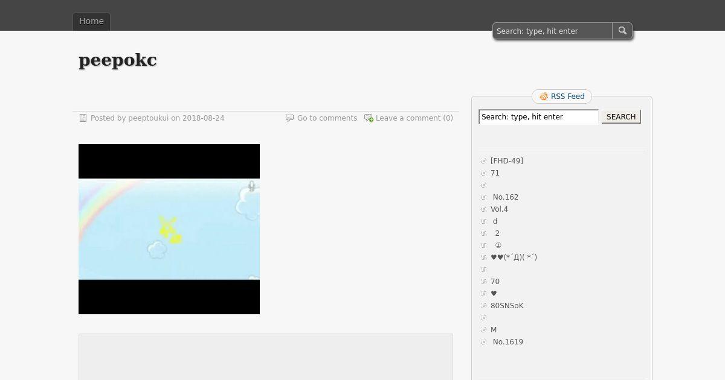
Task: Open sidebar entry 2
Action: click(x=497, y=233)
